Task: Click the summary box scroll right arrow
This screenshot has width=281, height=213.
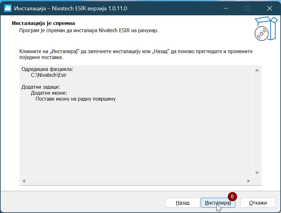Action: (x=248, y=181)
